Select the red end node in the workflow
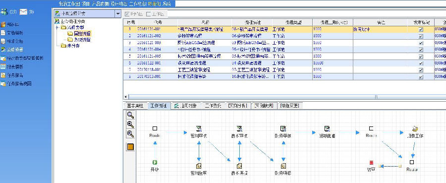Screen dimensions: 446x183 (x=371, y=163)
